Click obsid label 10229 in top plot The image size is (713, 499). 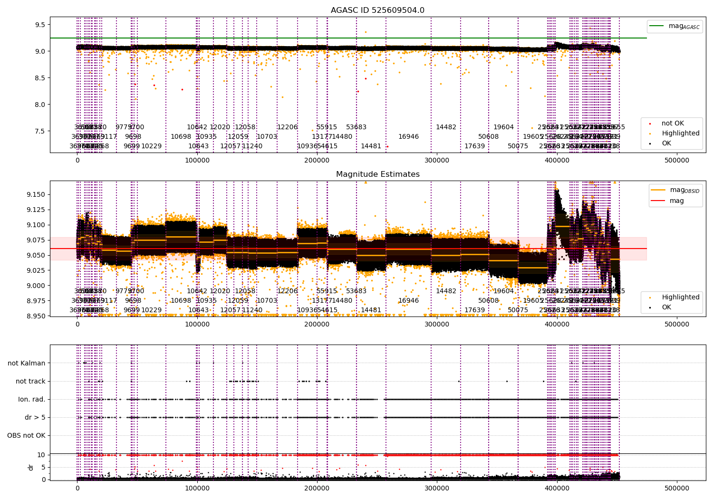coord(152,146)
